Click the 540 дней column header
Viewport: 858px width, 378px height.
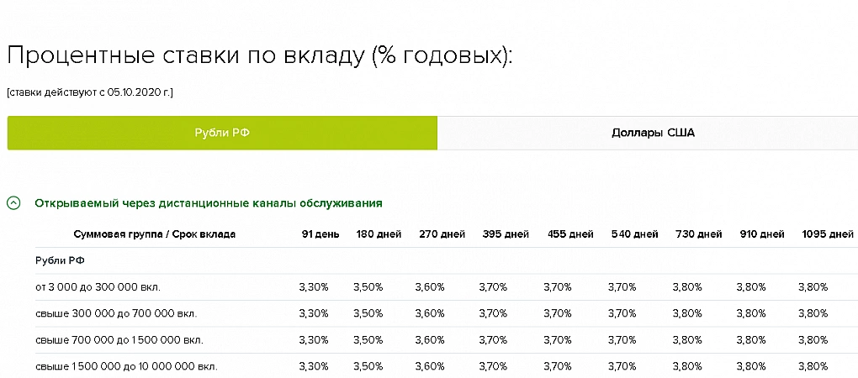(634, 234)
